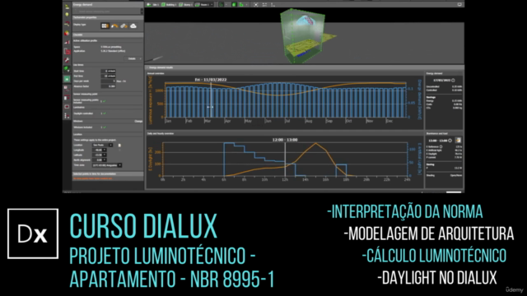Viewport: 527px width, 296px height.
Task: Click the Latitude field stepper arrow
Action: click(105, 155)
